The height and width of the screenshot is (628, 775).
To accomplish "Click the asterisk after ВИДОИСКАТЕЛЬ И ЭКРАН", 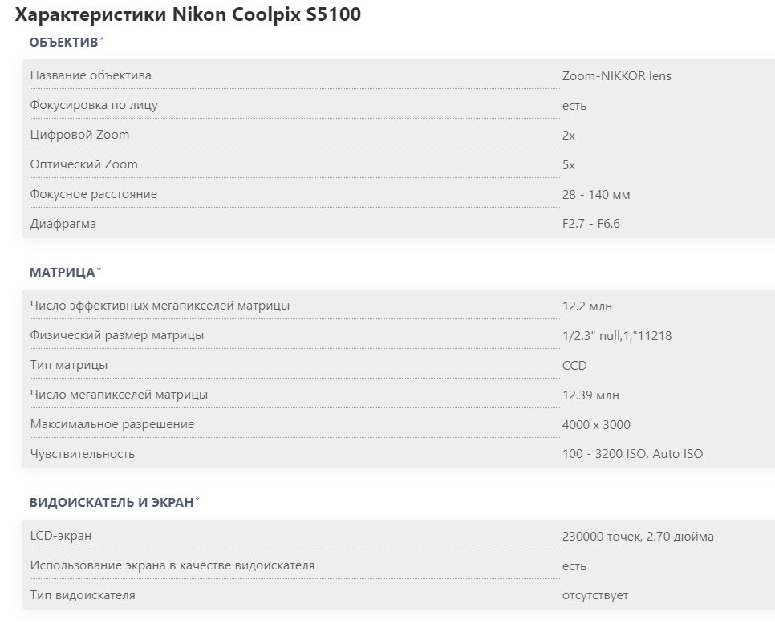I will 198,500.
